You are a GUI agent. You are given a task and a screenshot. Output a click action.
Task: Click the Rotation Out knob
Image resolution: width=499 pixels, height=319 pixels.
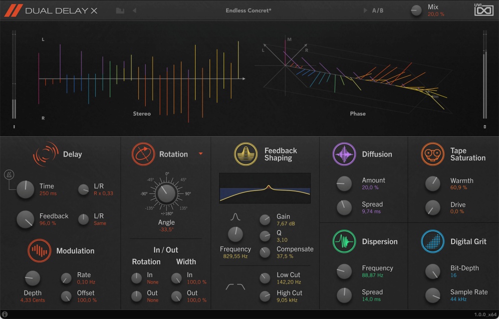tap(137, 296)
